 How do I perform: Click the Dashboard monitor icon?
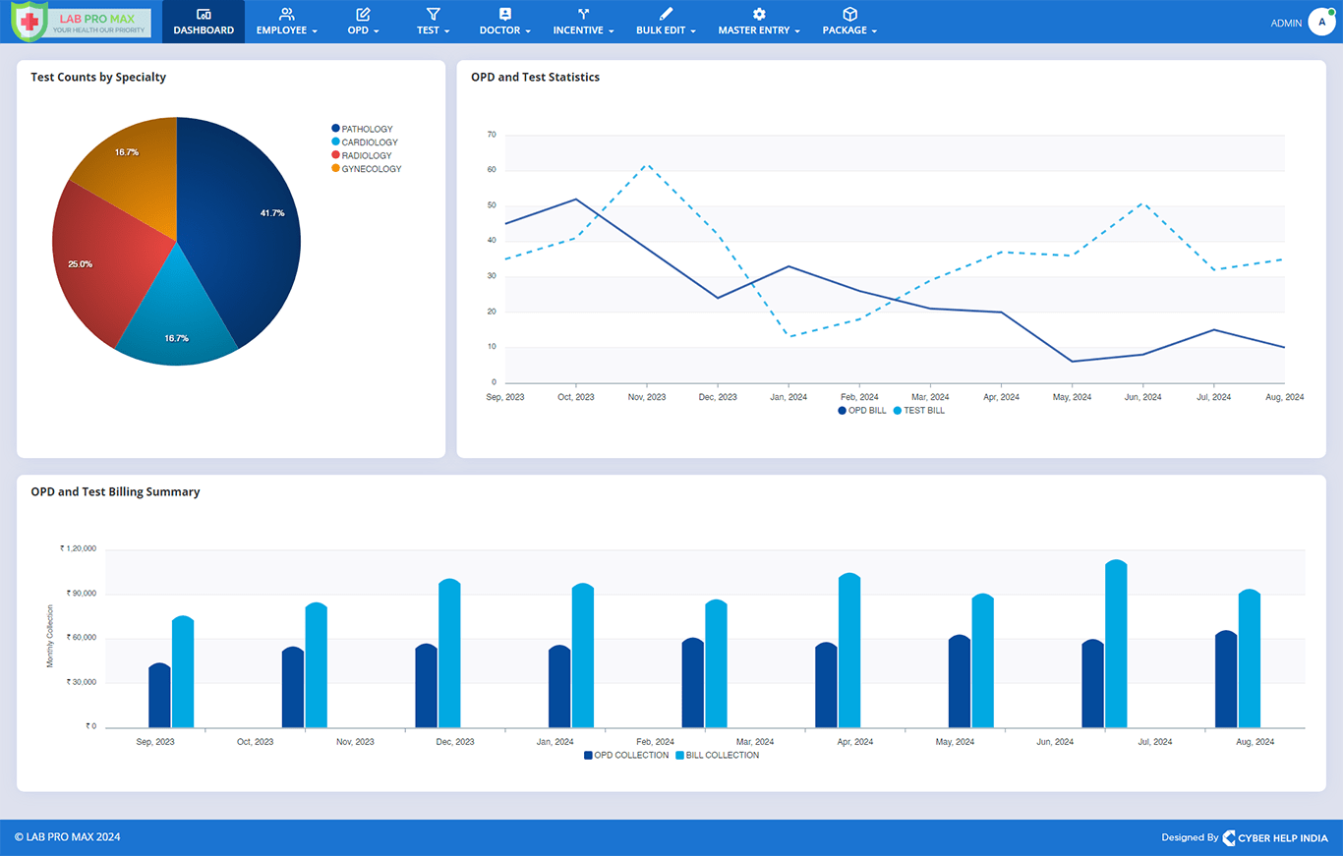coord(204,14)
